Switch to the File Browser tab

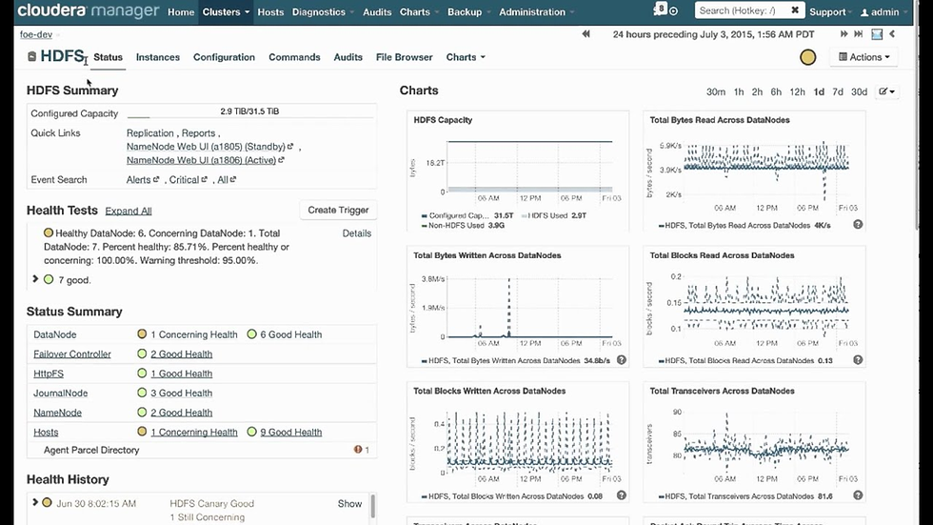404,57
